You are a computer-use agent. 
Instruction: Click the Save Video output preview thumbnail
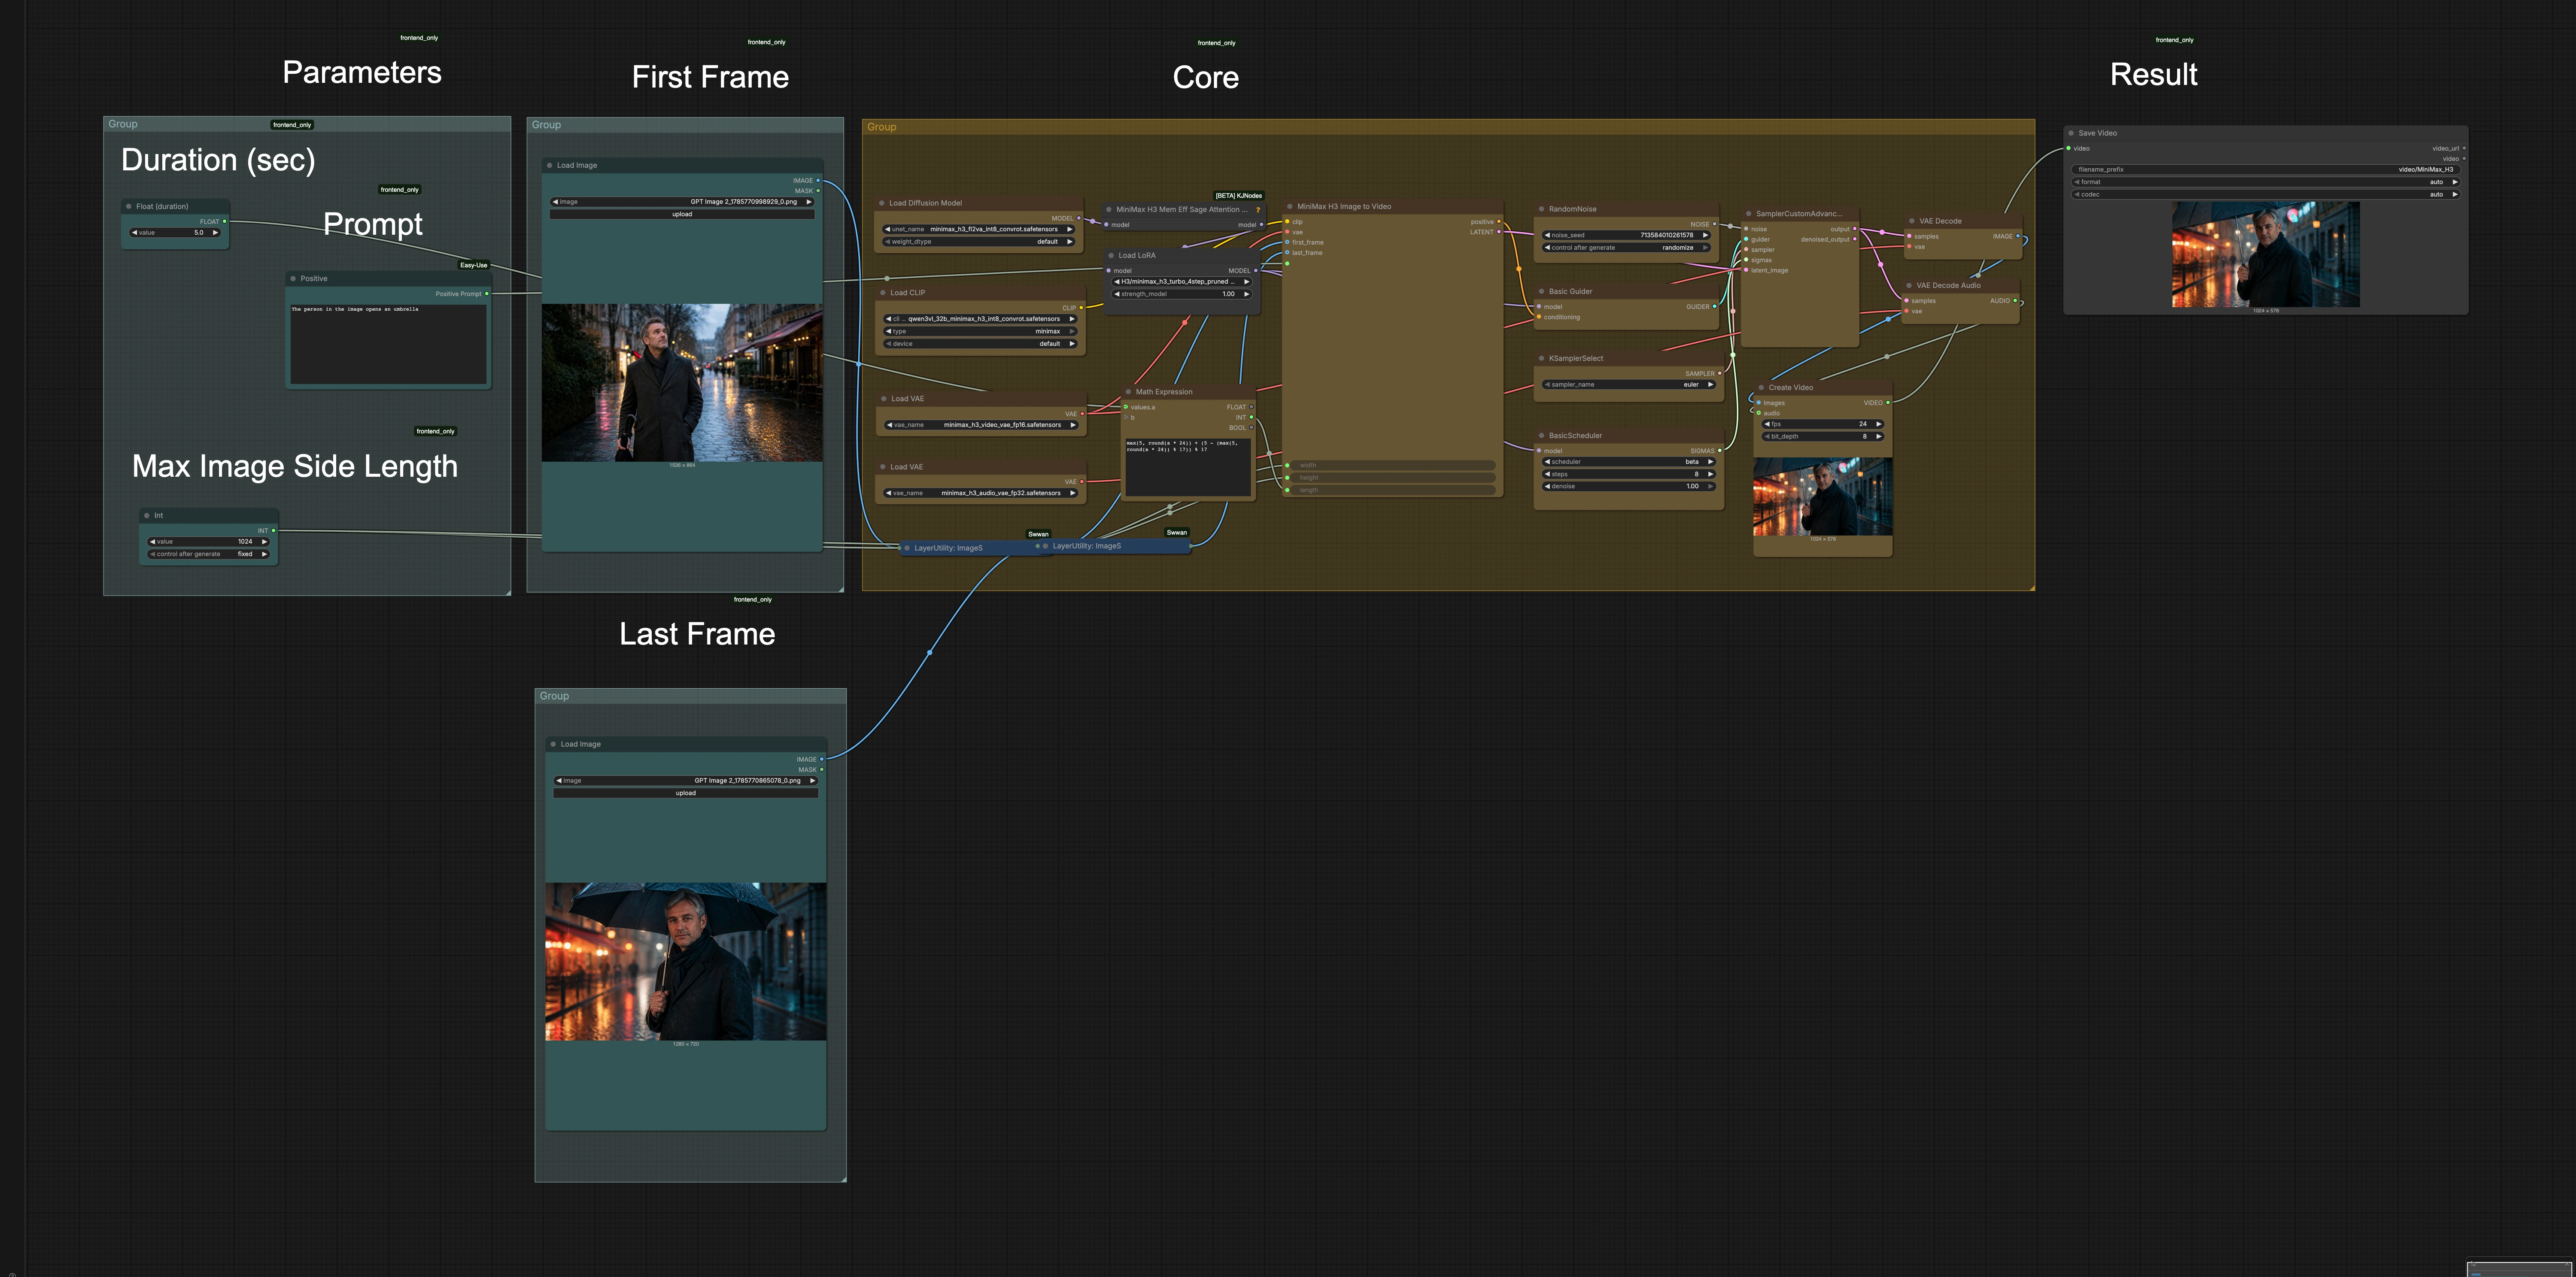[2266, 255]
